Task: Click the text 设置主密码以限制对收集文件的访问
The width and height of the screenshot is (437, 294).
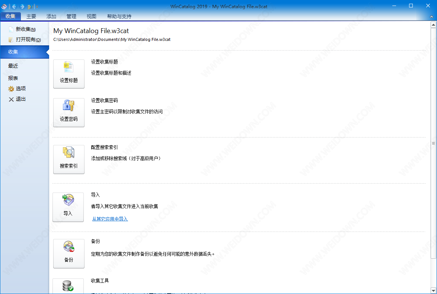Action: 127,112
